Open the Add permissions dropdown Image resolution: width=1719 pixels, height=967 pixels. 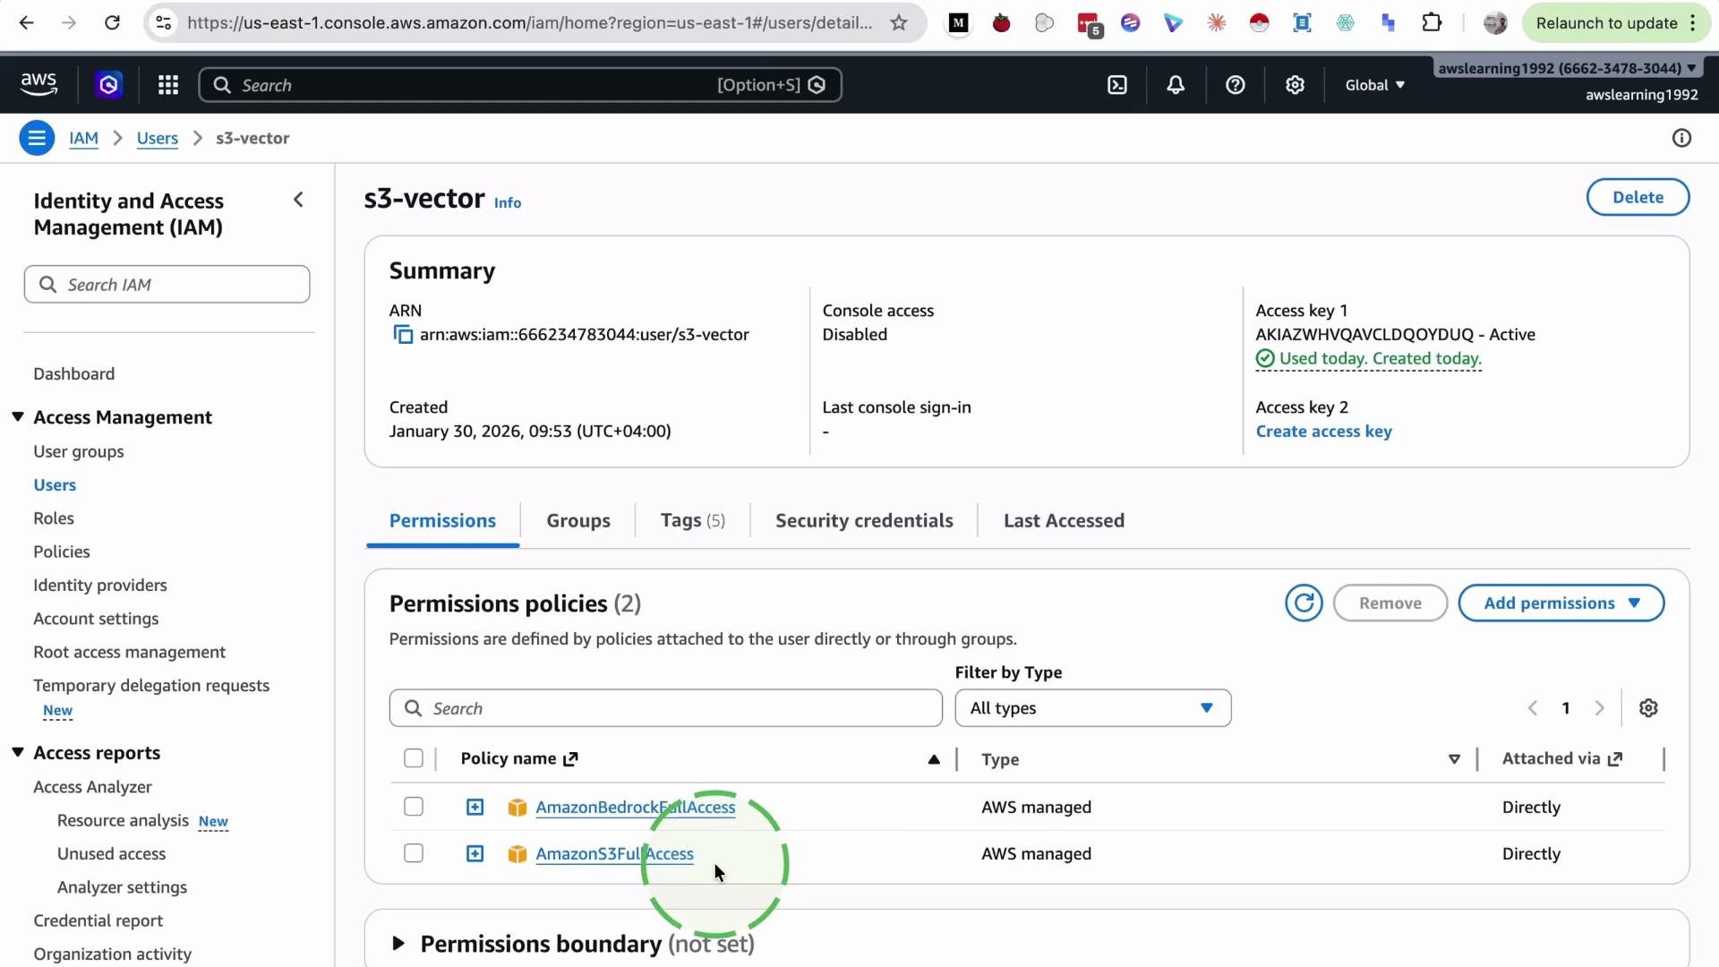pyautogui.click(x=1561, y=603)
